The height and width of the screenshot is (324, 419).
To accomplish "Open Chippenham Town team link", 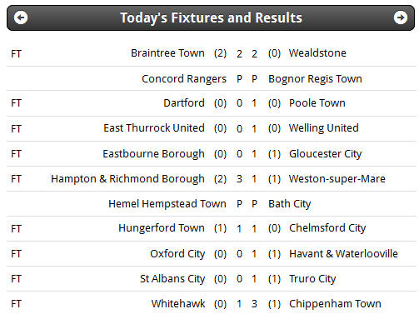I will [x=335, y=304].
